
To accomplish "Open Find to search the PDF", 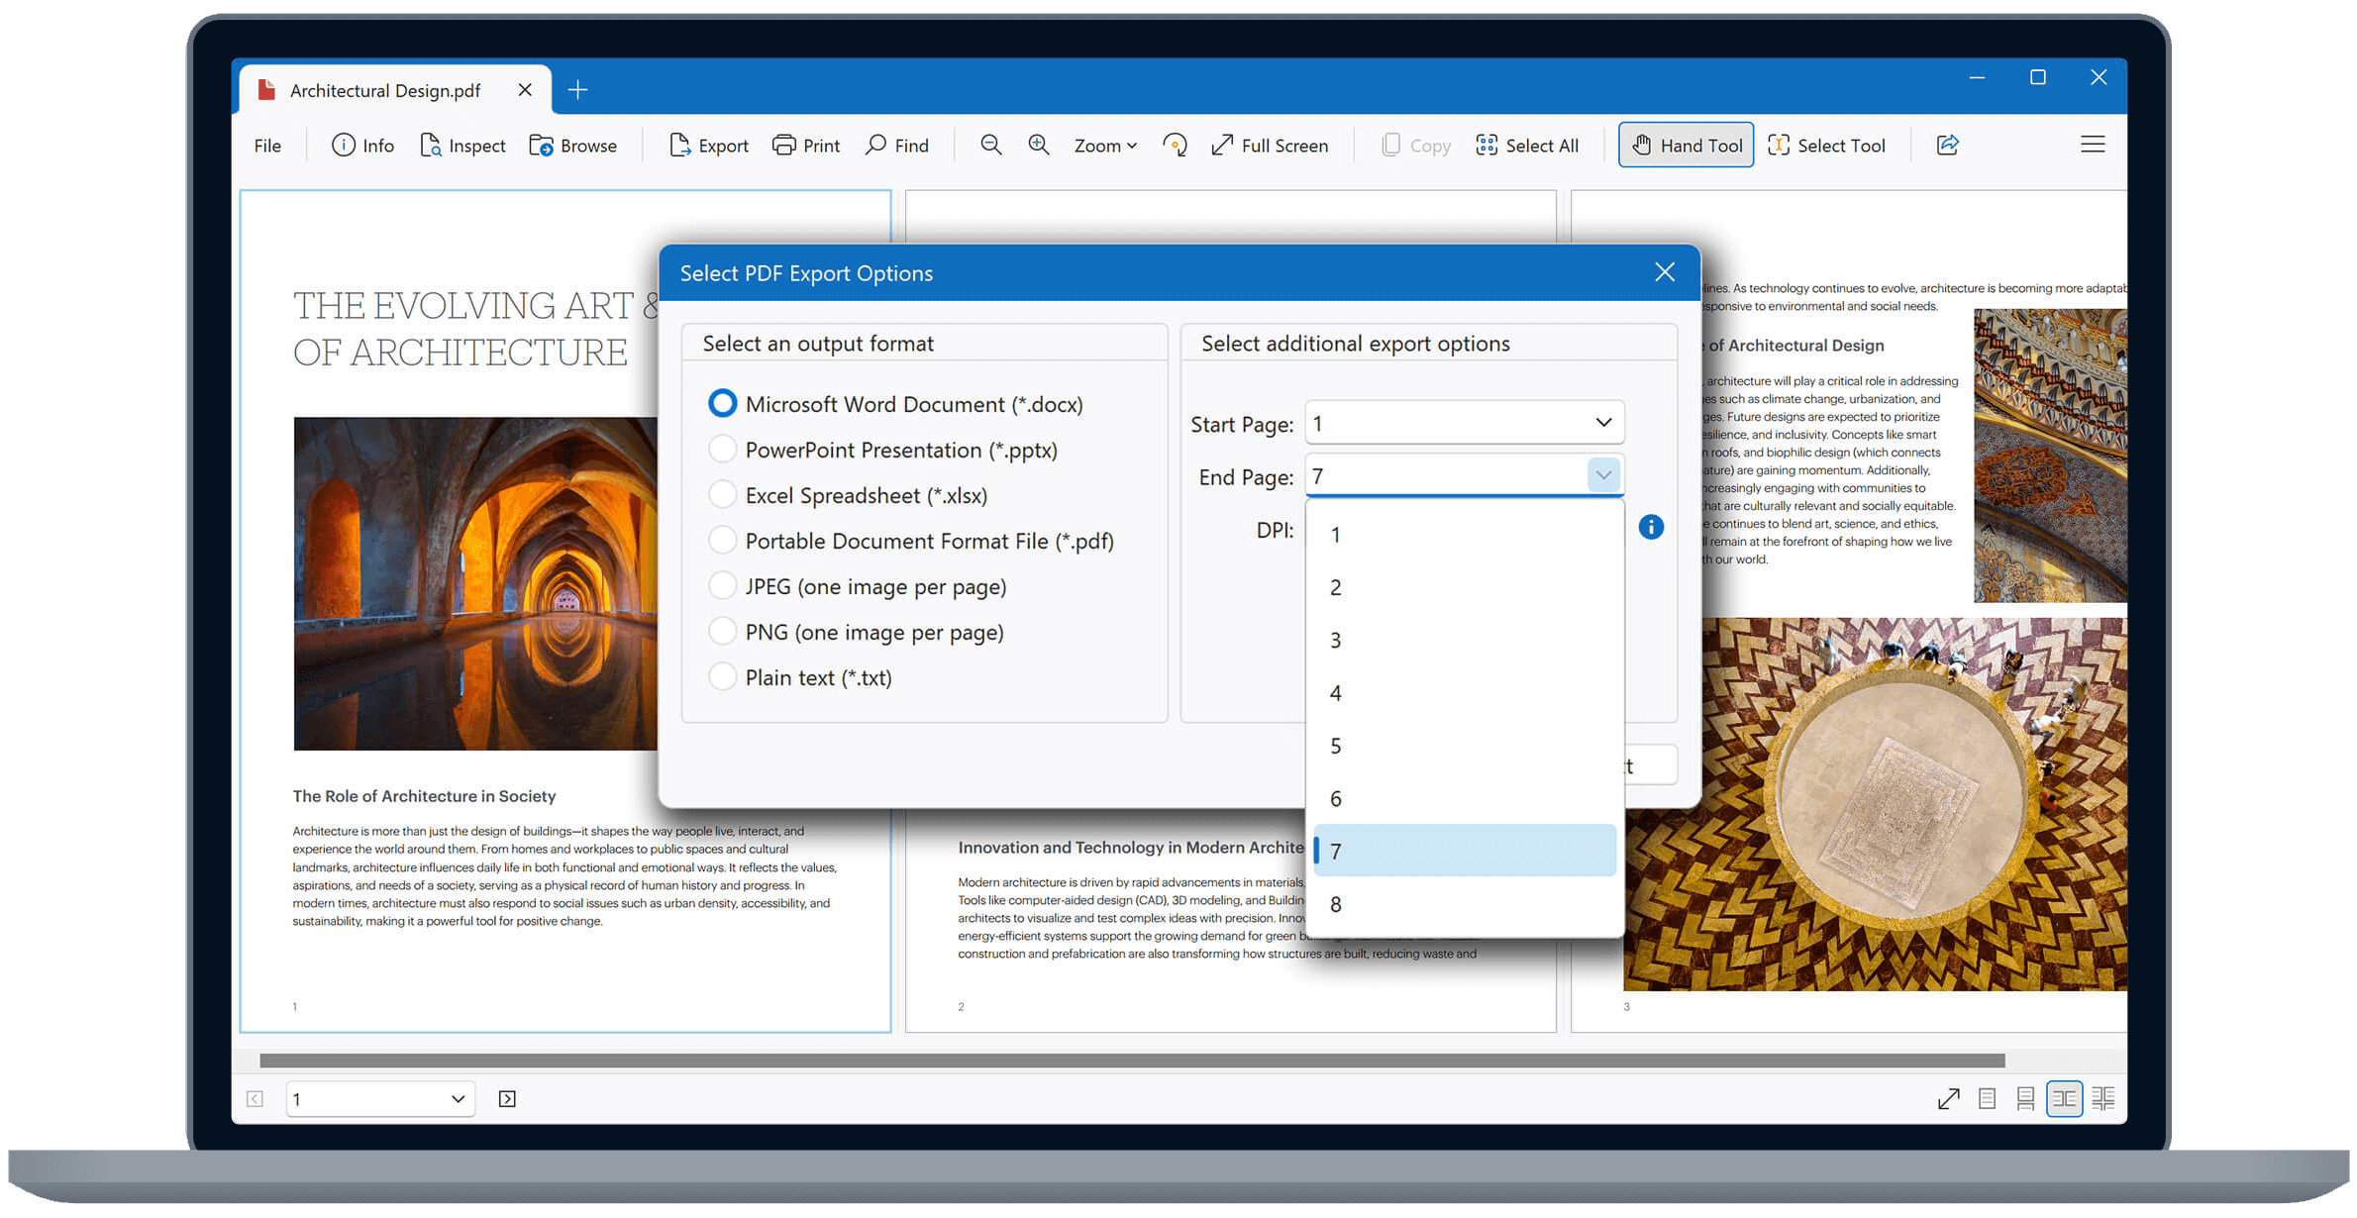I will (896, 145).
